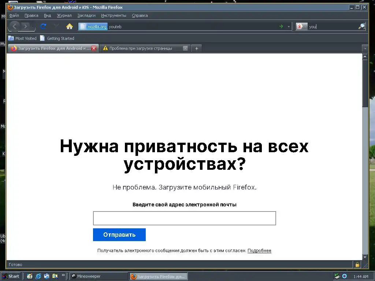Close the 'Загрузить Firefox для Android' tab
The image size is (375, 281).
[94, 48]
